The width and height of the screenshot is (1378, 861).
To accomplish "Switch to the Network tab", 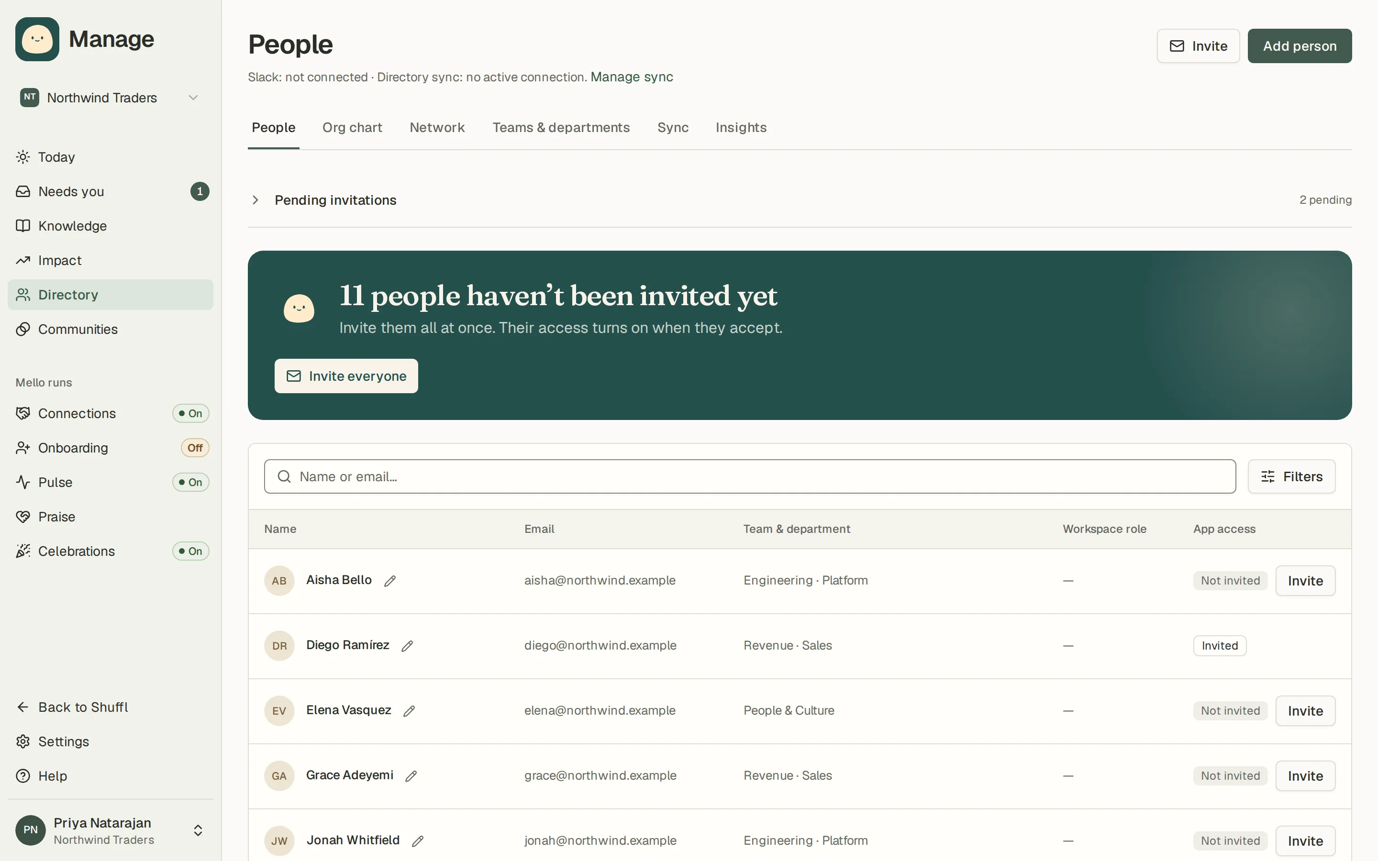I will [437, 128].
